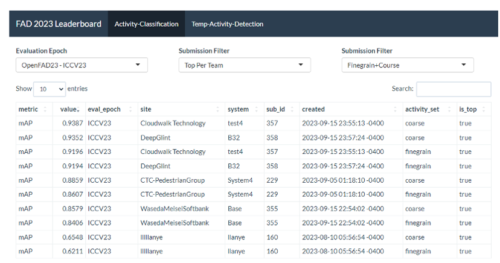Image resolution: width=500 pixels, height=263 pixels.
Task: Click coarse activity_set in the 0.8859 row
Action: pos(415,180)
